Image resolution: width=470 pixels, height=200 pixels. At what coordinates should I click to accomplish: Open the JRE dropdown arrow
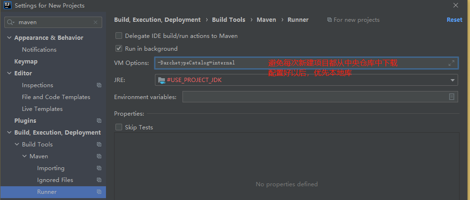click(452, 80)
